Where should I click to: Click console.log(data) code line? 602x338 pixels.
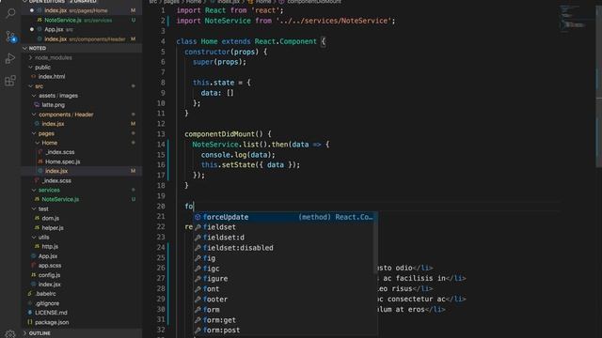tap(238, 155)
